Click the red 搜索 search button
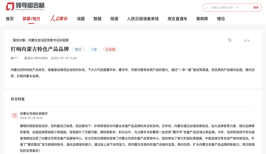 (x=256, y=7)
